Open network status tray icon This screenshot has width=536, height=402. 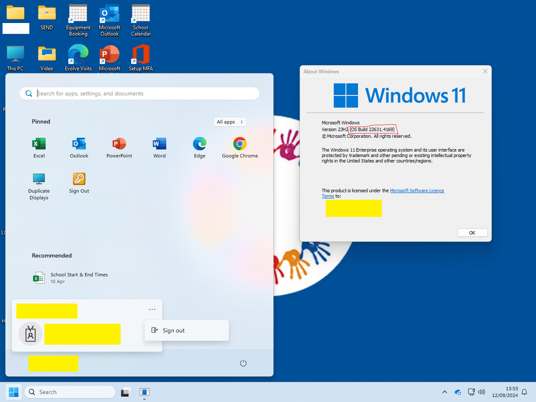pyautogui.click(x=471, y=392)
